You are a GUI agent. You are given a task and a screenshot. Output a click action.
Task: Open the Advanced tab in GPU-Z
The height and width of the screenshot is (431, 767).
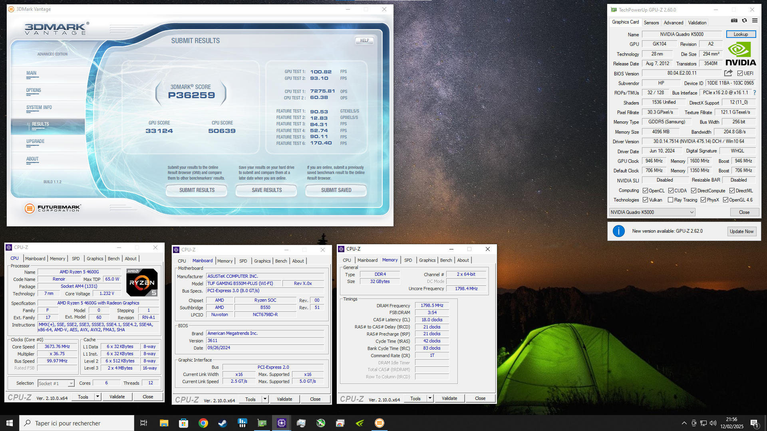[x=674, y=23]
